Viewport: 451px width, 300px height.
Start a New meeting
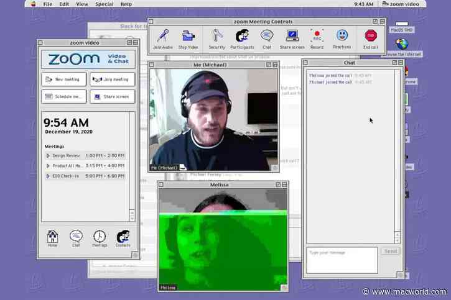point(64,80)
